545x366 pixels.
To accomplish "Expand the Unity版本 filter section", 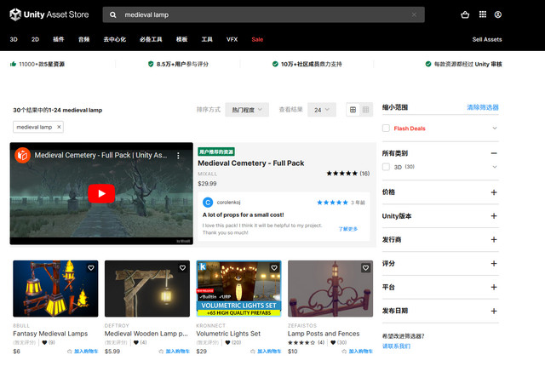I will click(494, 216).
